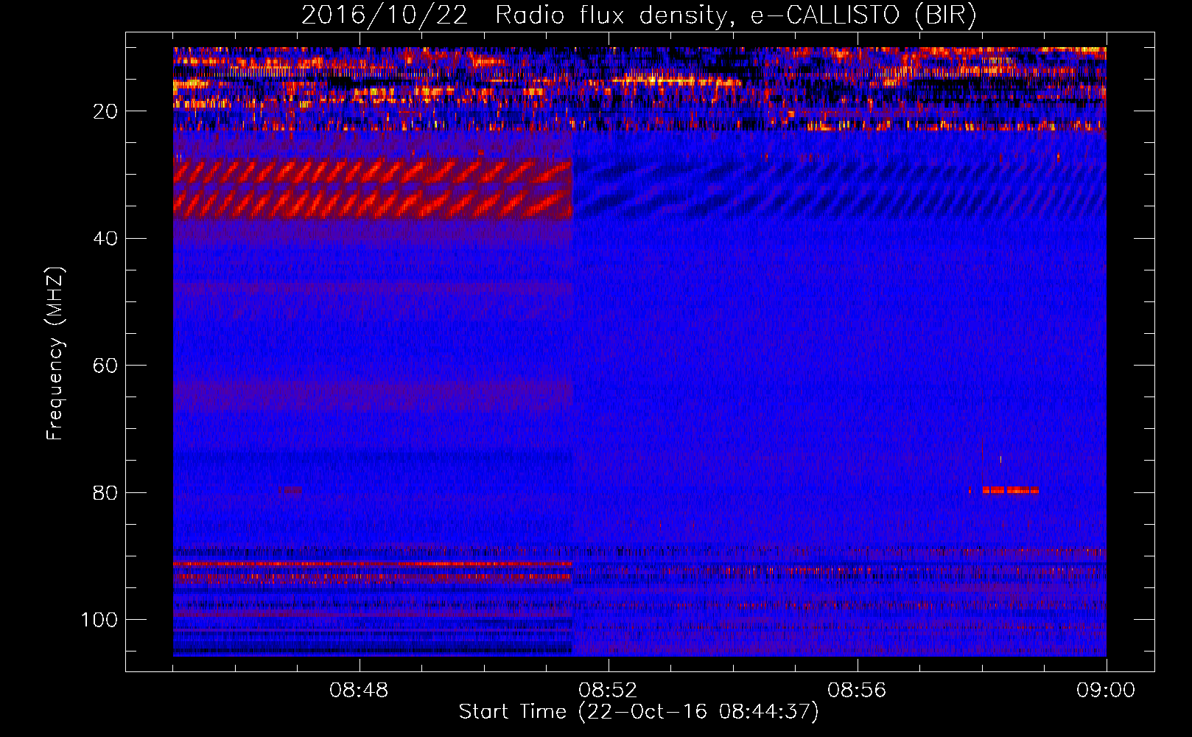The height and width of the screenshot is (737, 1192).
Task: Click the 'Frequency (MHZ)' axis label
Action: click(x=55, y=353)
